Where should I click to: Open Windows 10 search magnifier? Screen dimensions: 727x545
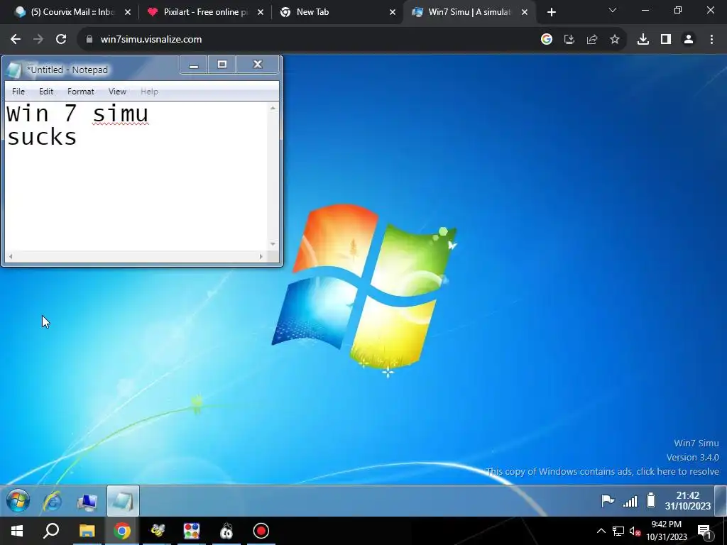(x=51, y=531)
